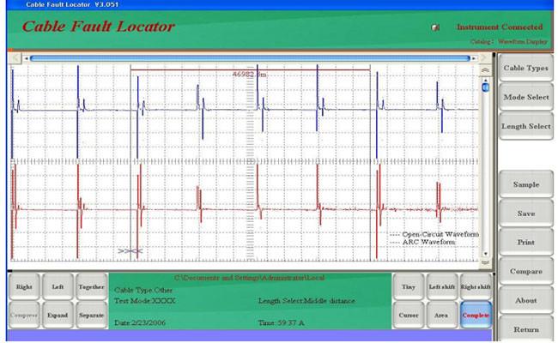Screen dimensions: 558x343
Task: Separate the two waveforms
Action: tap(92, 316)
